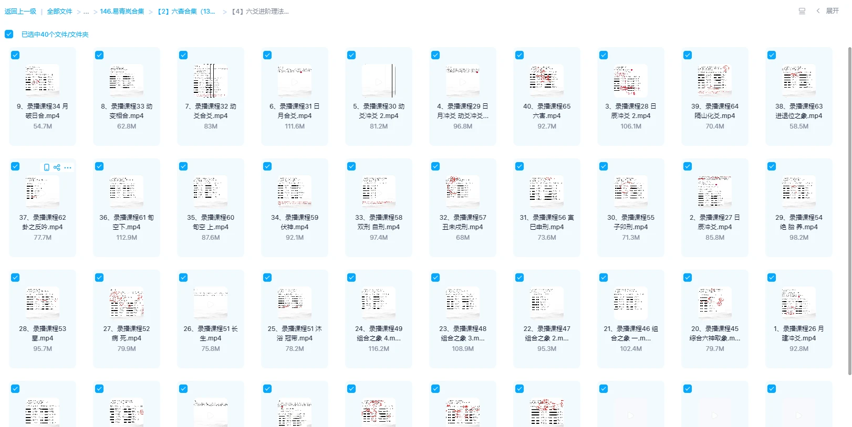The image size is (852, 427).
Task: Open thumbnail of 录播课程29 日月冲爻 video
Action: click(x=463, y=80)
